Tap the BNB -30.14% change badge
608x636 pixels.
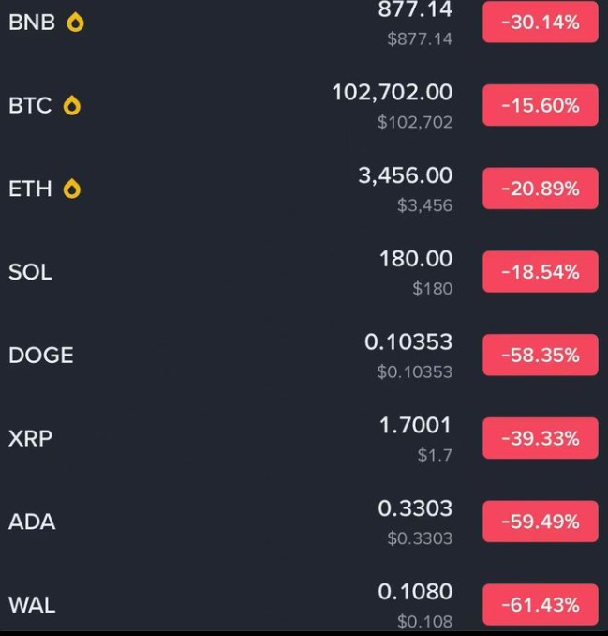click(540, 23)
